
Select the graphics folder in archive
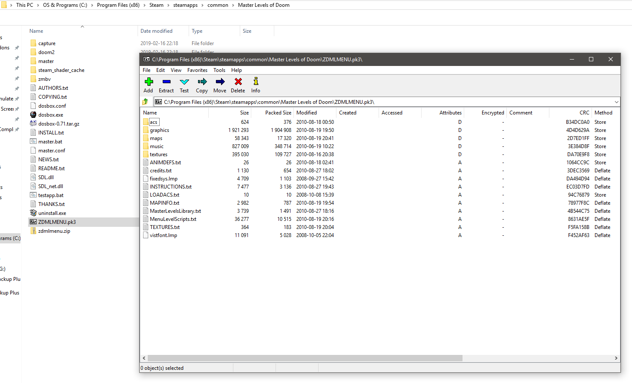pos(159,130)
